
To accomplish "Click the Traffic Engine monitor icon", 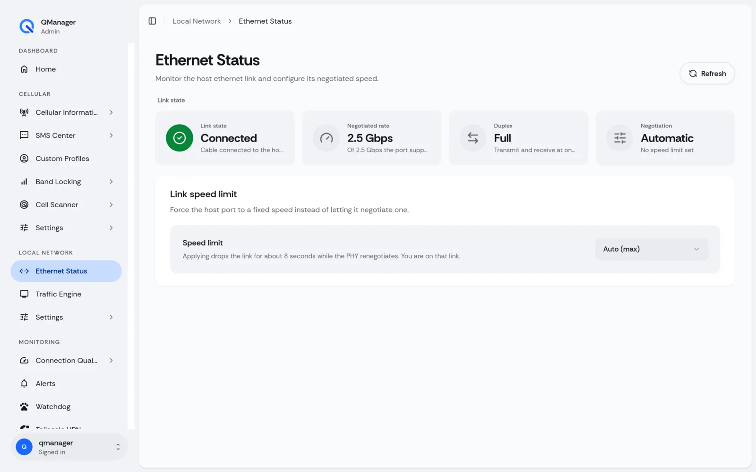I will [24, 294].
